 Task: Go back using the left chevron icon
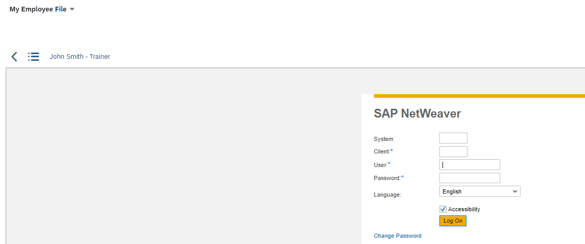coord(14,57)
